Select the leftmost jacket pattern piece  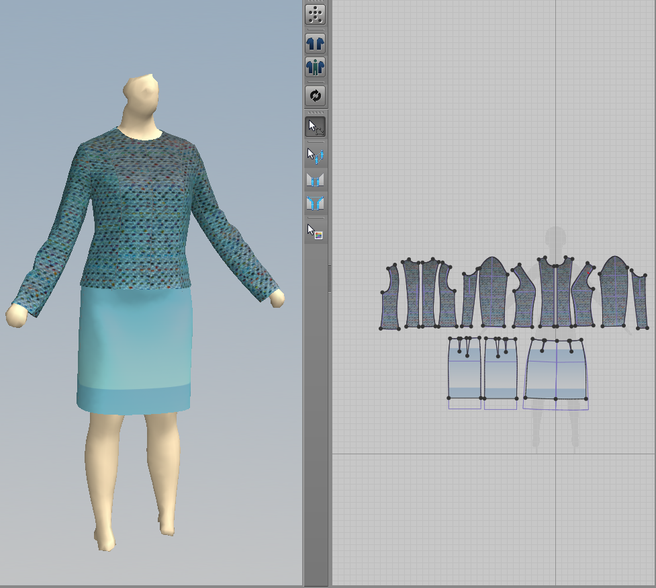pyautogui.click(x=390, y=297)
